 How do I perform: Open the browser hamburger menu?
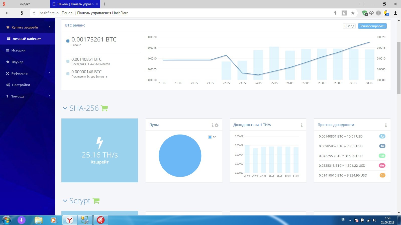[362, 4]
